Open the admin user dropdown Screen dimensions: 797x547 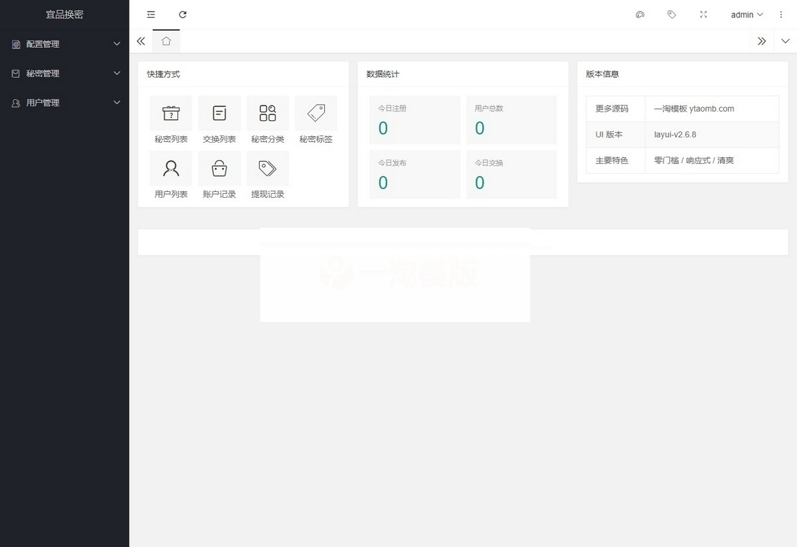point(747,15)
